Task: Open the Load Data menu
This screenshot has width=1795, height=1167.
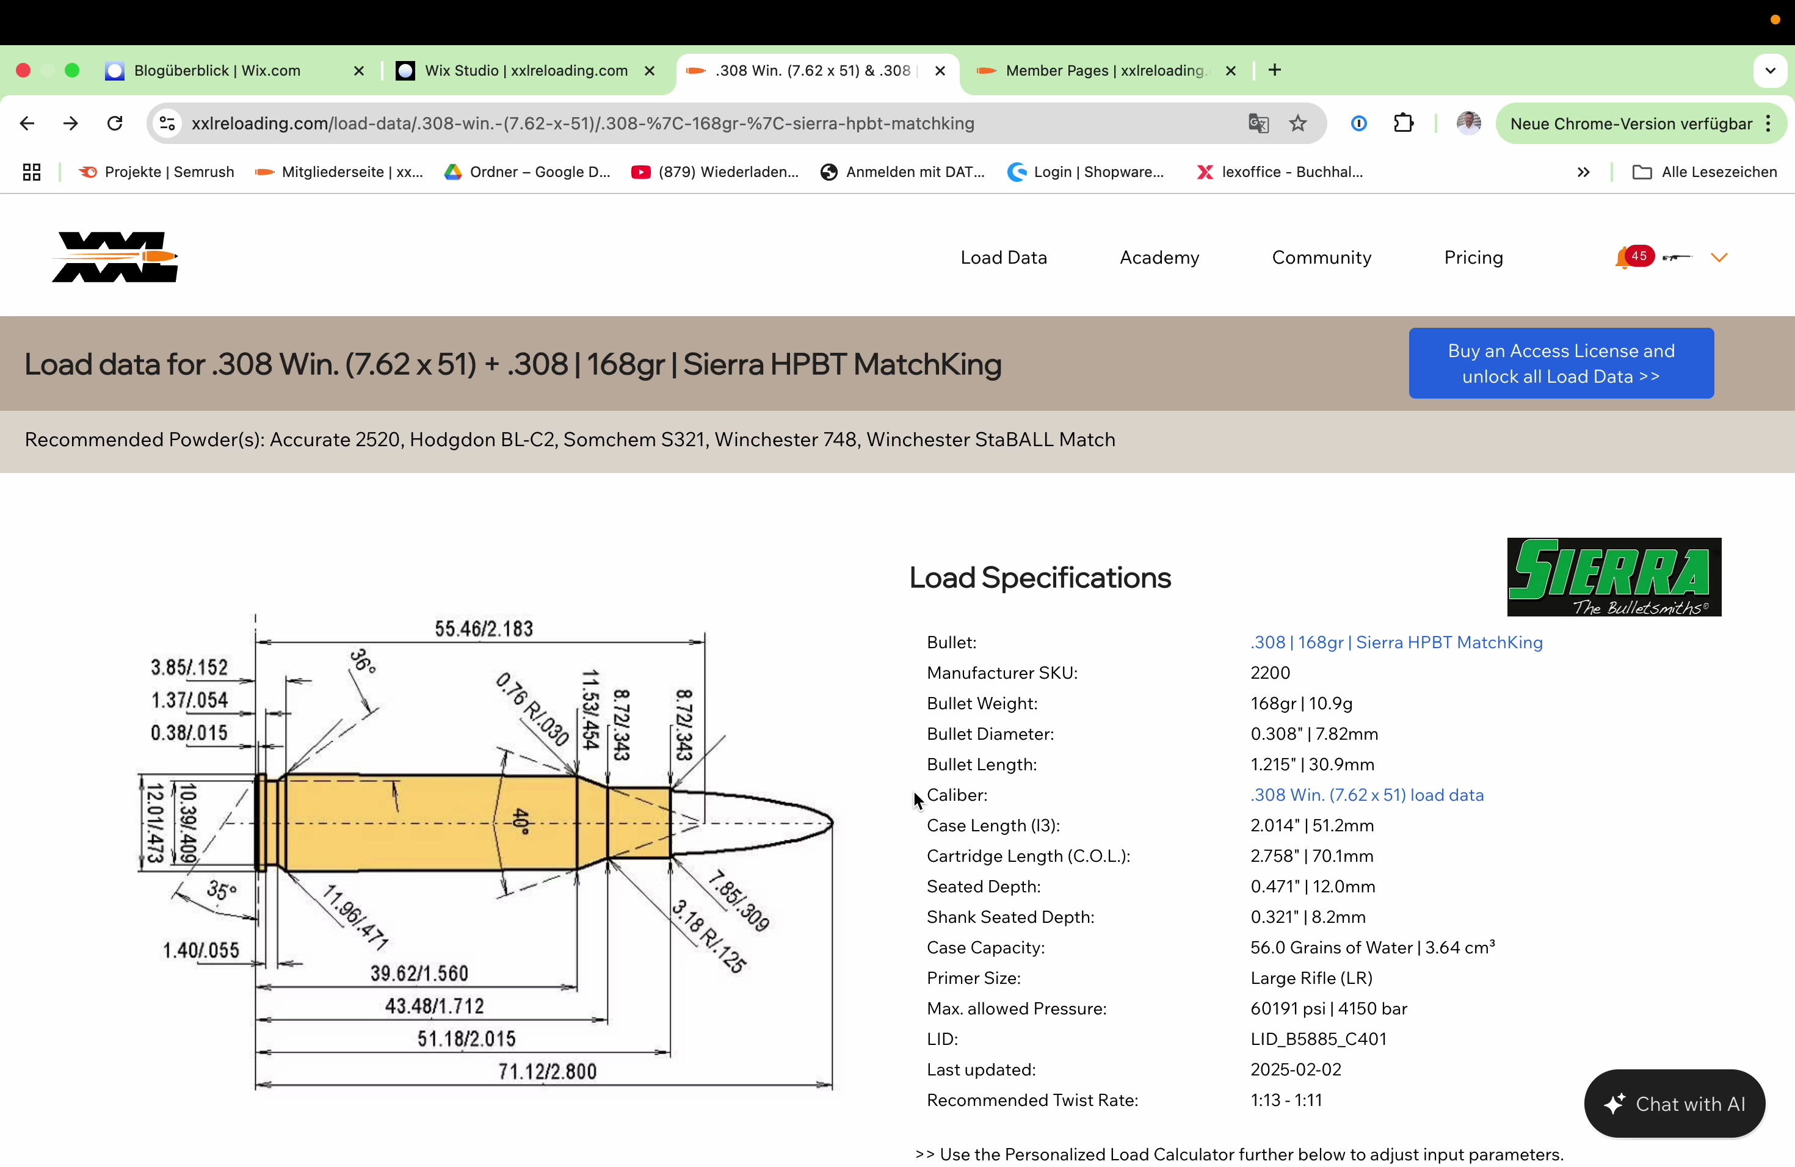Action: 1004,258
